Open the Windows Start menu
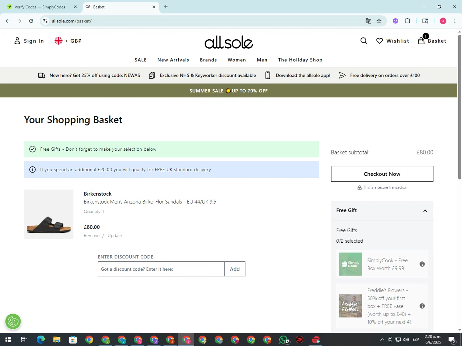The width and height of the screenshot is (462, 346). (8, 340)
